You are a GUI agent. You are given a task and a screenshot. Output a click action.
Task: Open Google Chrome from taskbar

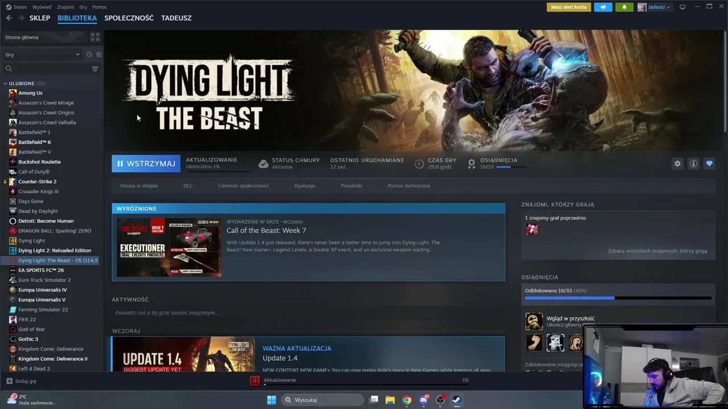[407, 400]
